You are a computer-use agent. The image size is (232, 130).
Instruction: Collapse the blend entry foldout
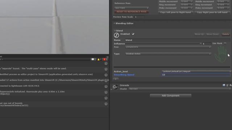coord(115,31)
